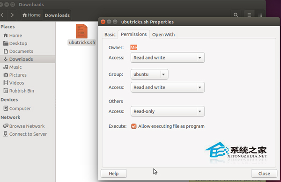Open Pictures in the sidebar
Viewport: 281px width, 182px height.
(x=28, y=75)
